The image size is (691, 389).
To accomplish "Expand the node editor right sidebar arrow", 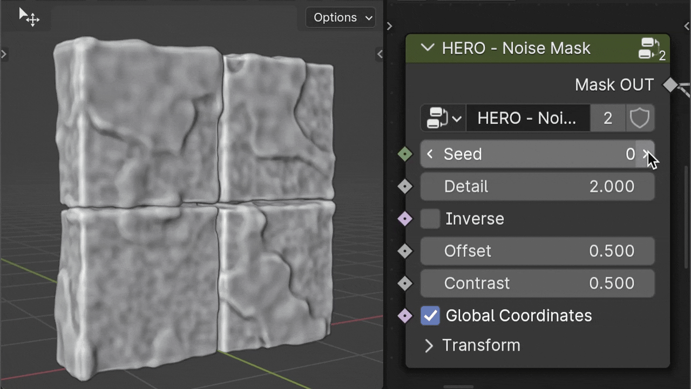I will (x=687, y=26).
